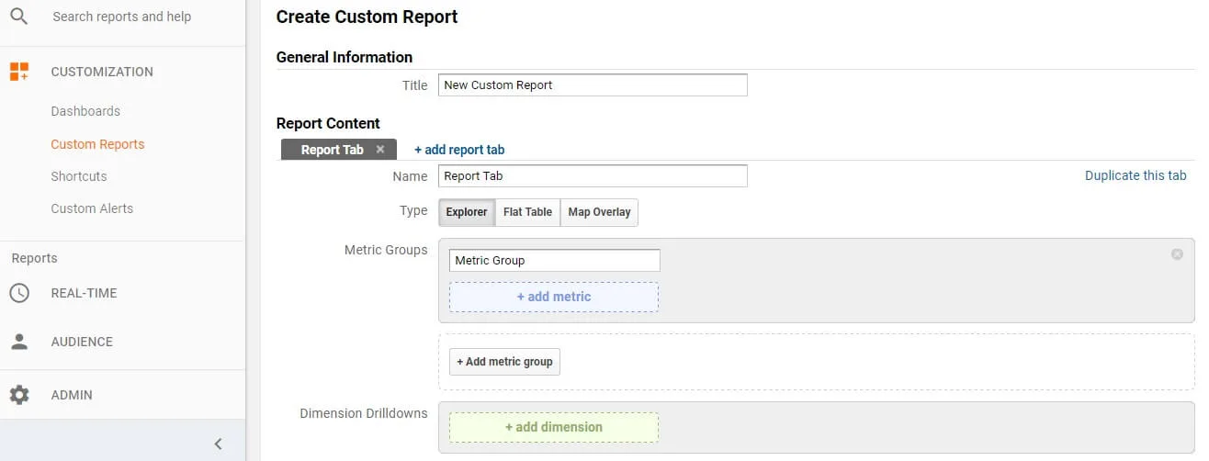The image size is (1209, 461).
Task: Click the Real-Time clock icon
Action: (19, 293)
